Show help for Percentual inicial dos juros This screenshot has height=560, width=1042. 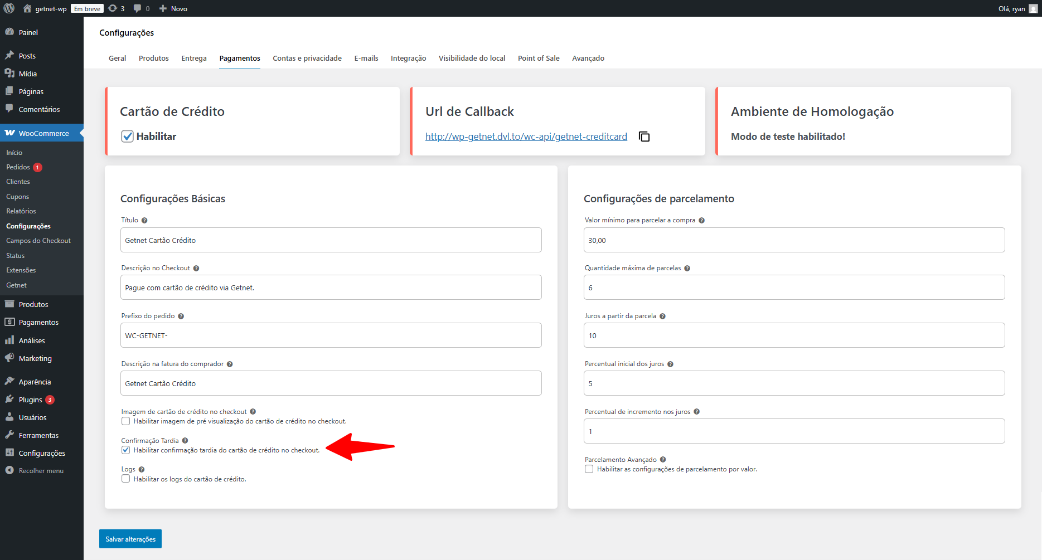click(671, 364)
